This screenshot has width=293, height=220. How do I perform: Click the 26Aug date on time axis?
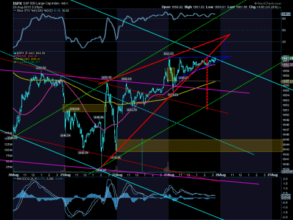pyautogui.click(x=221, y=175)
